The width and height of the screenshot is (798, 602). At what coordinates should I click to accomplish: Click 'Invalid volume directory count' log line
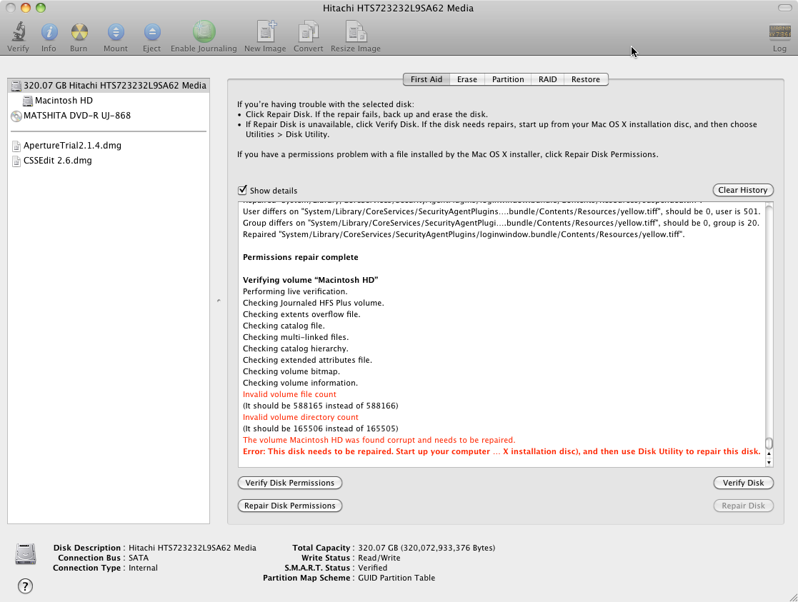[300, 417]
